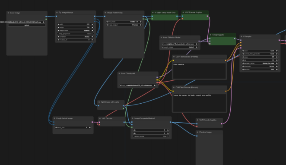Open the scheduler dropdown in KSampler
This screenshot has height=165, width=286.
[260, 67]
